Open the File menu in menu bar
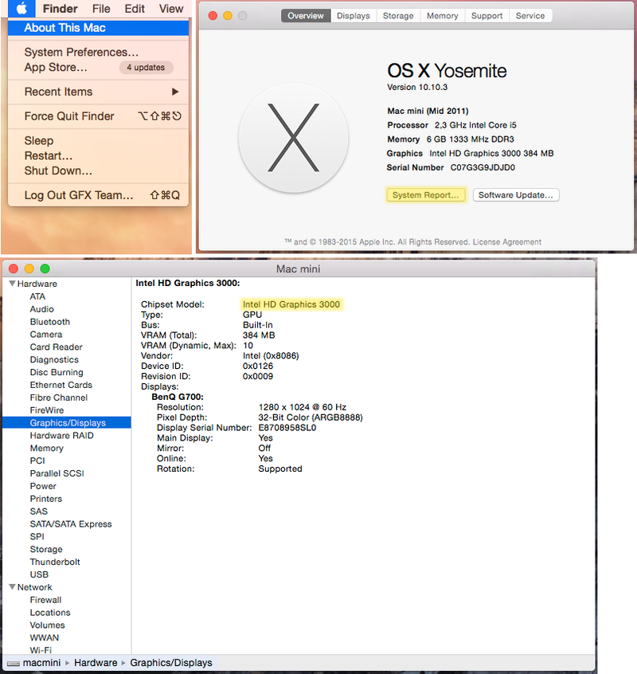637x674 pixels. pos(101,9)
